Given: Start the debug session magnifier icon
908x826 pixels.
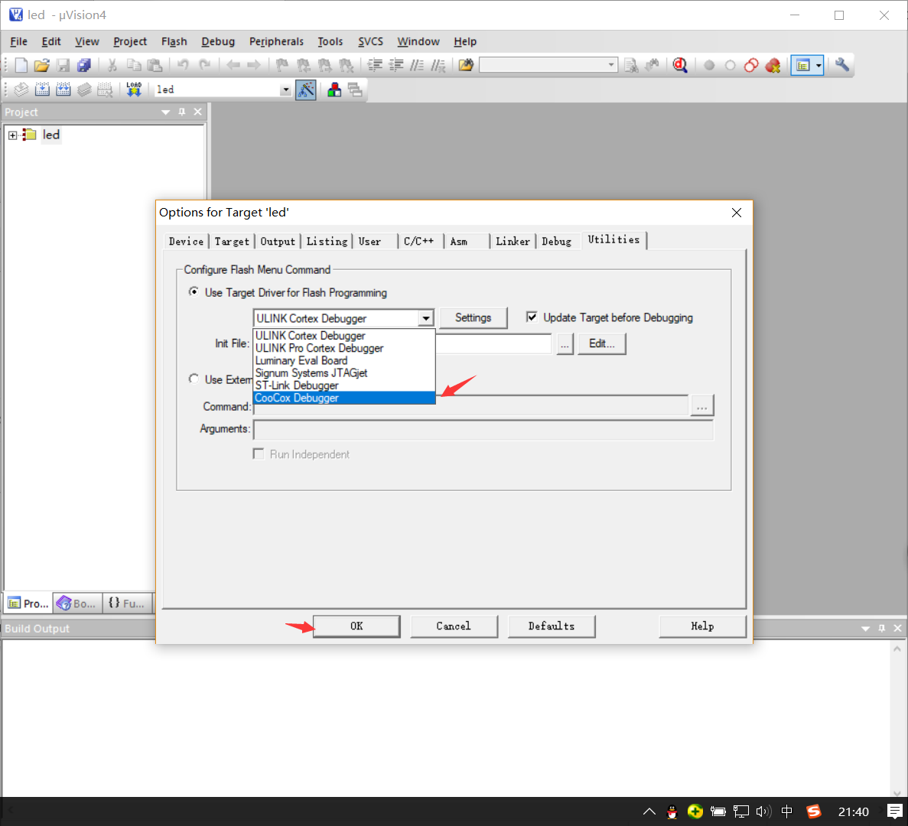Looking at the screenshot, I should (680, 66).
